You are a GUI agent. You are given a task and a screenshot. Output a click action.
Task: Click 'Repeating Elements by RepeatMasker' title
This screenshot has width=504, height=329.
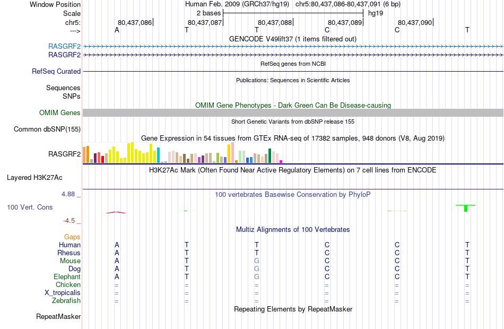293,309
